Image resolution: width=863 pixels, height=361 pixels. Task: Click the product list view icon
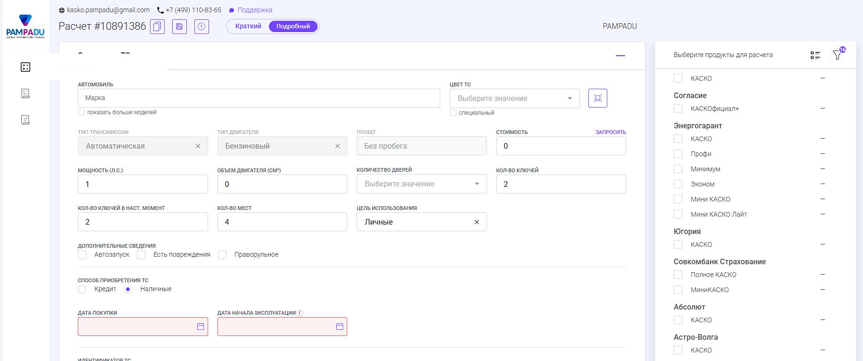(815, 55)
